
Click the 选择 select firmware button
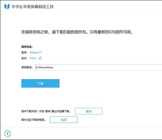pos(64,120)
